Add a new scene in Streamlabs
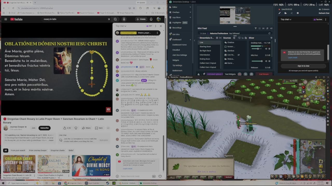 [x=217, y=38]
